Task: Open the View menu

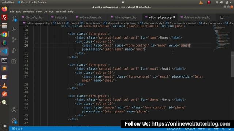Action: 39,12
